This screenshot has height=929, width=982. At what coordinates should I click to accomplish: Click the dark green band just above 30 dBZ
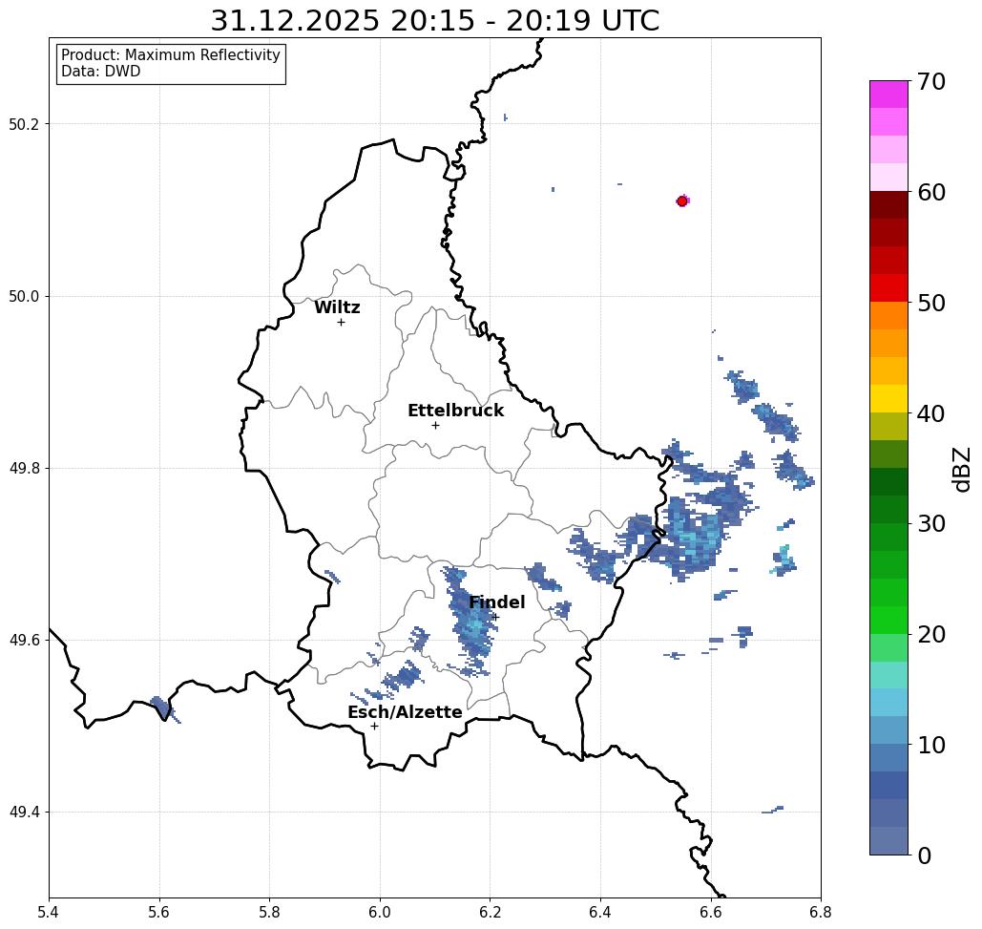pos(888,509)
